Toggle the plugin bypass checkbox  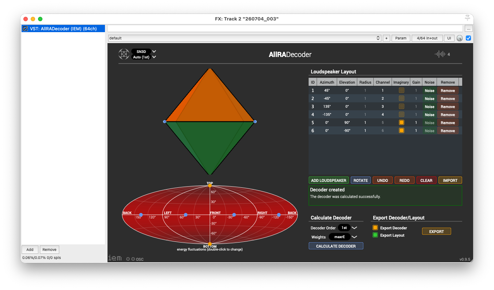[468, 38]
